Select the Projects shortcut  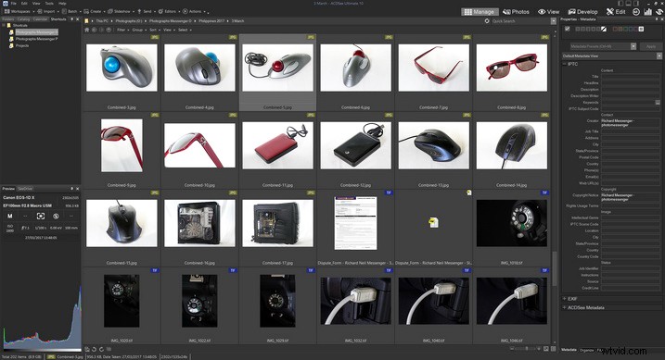point(22,45)
